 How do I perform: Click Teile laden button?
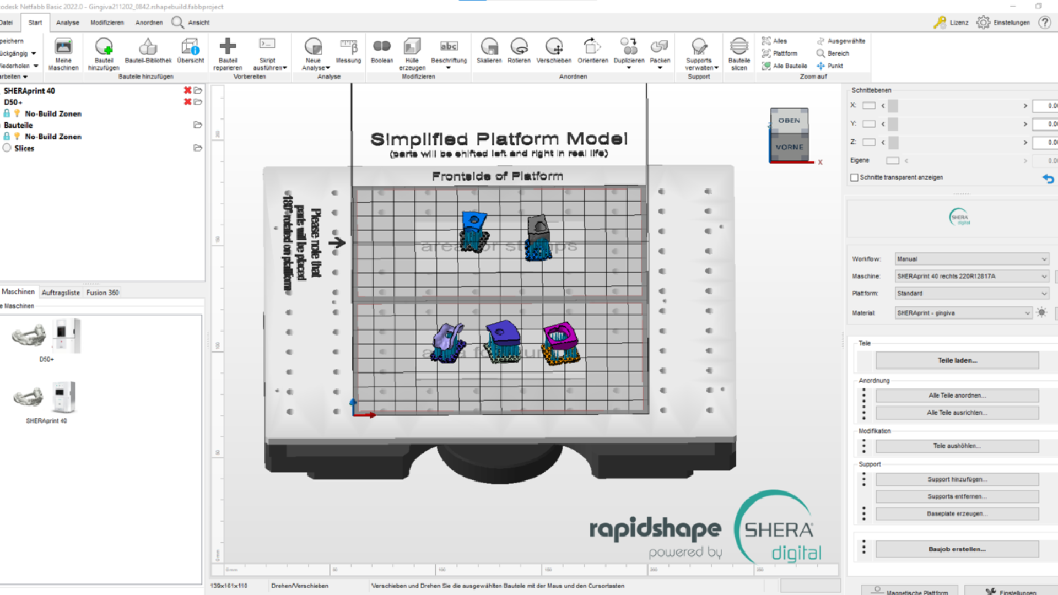[x=957, y=360]
